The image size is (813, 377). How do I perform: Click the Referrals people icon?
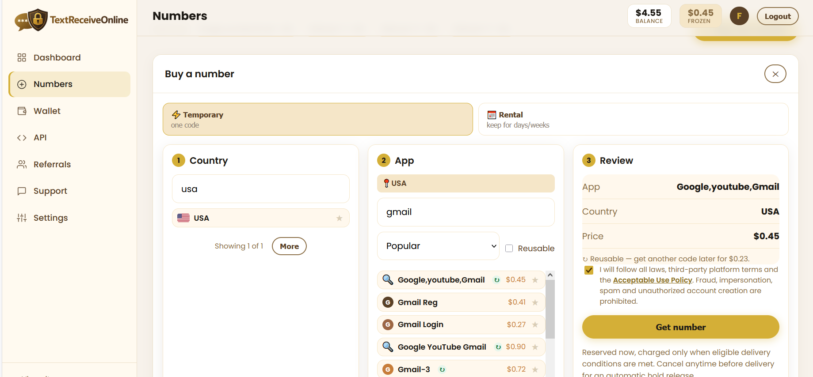click(x=22, y=164)
